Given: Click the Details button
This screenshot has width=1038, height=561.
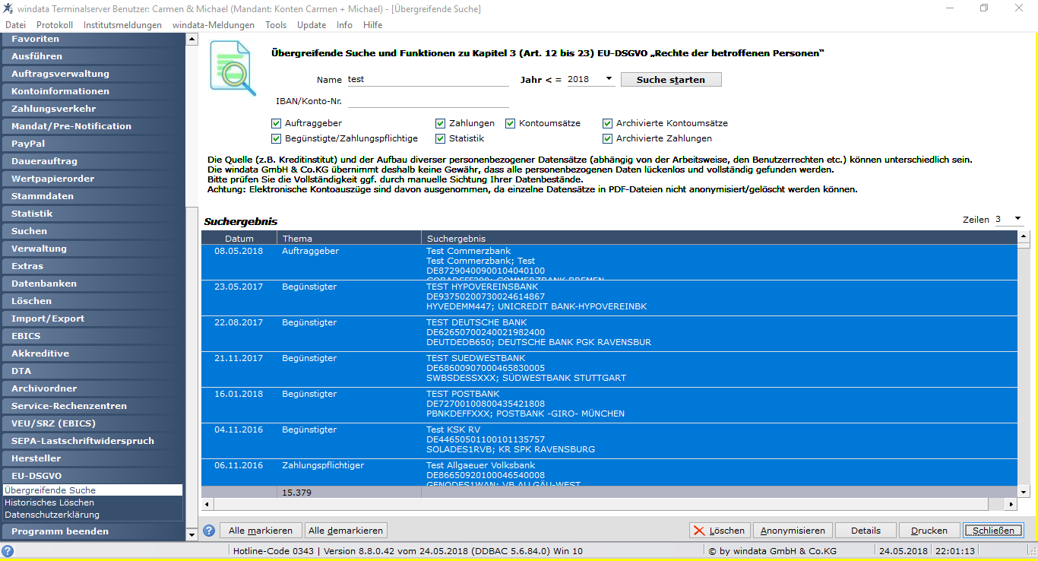Looking at the screenshot, I should (x=866, y=531).
